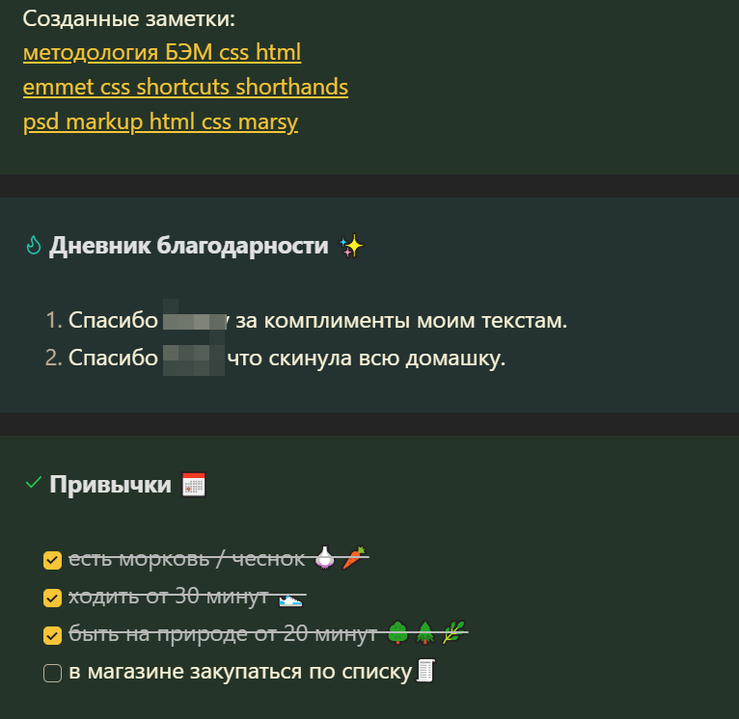This screenshot has height=719, width=739.
Task: Click the garlic emoji in the first habit
Action: [x=325, y=558]
